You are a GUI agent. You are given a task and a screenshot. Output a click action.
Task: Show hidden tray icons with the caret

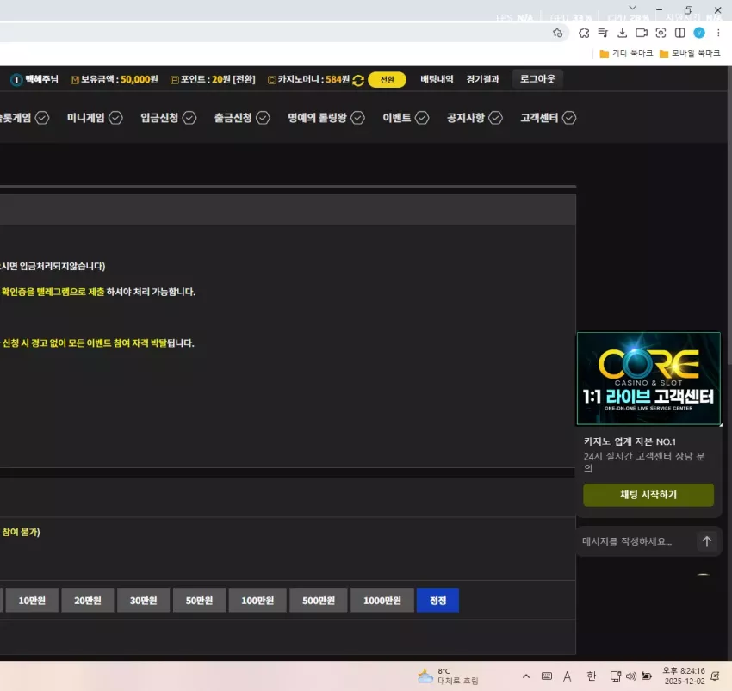pos(526,676)
